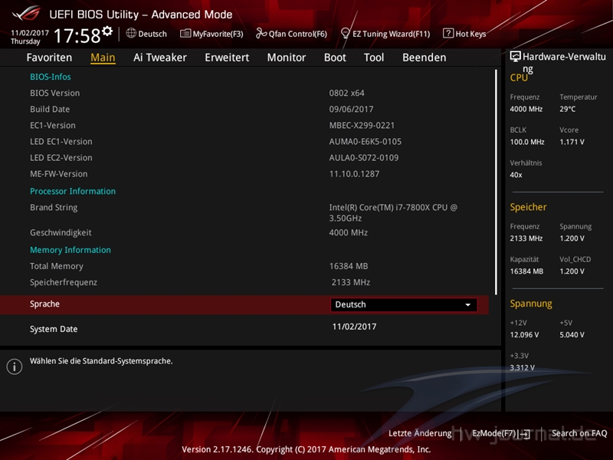Click the Memory Information heading

pyautogui.click(x=70, y=250)
